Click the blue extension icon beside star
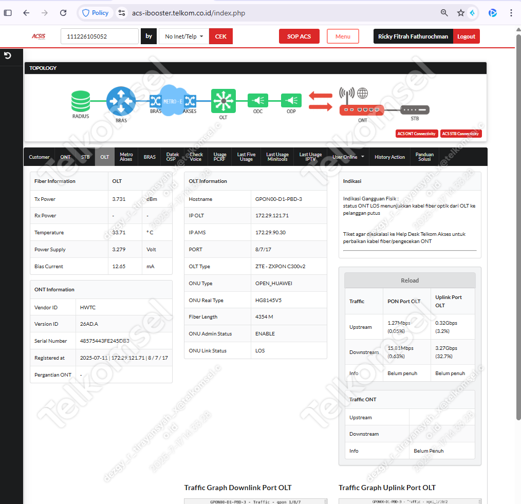521x504 pixels. 472,13
